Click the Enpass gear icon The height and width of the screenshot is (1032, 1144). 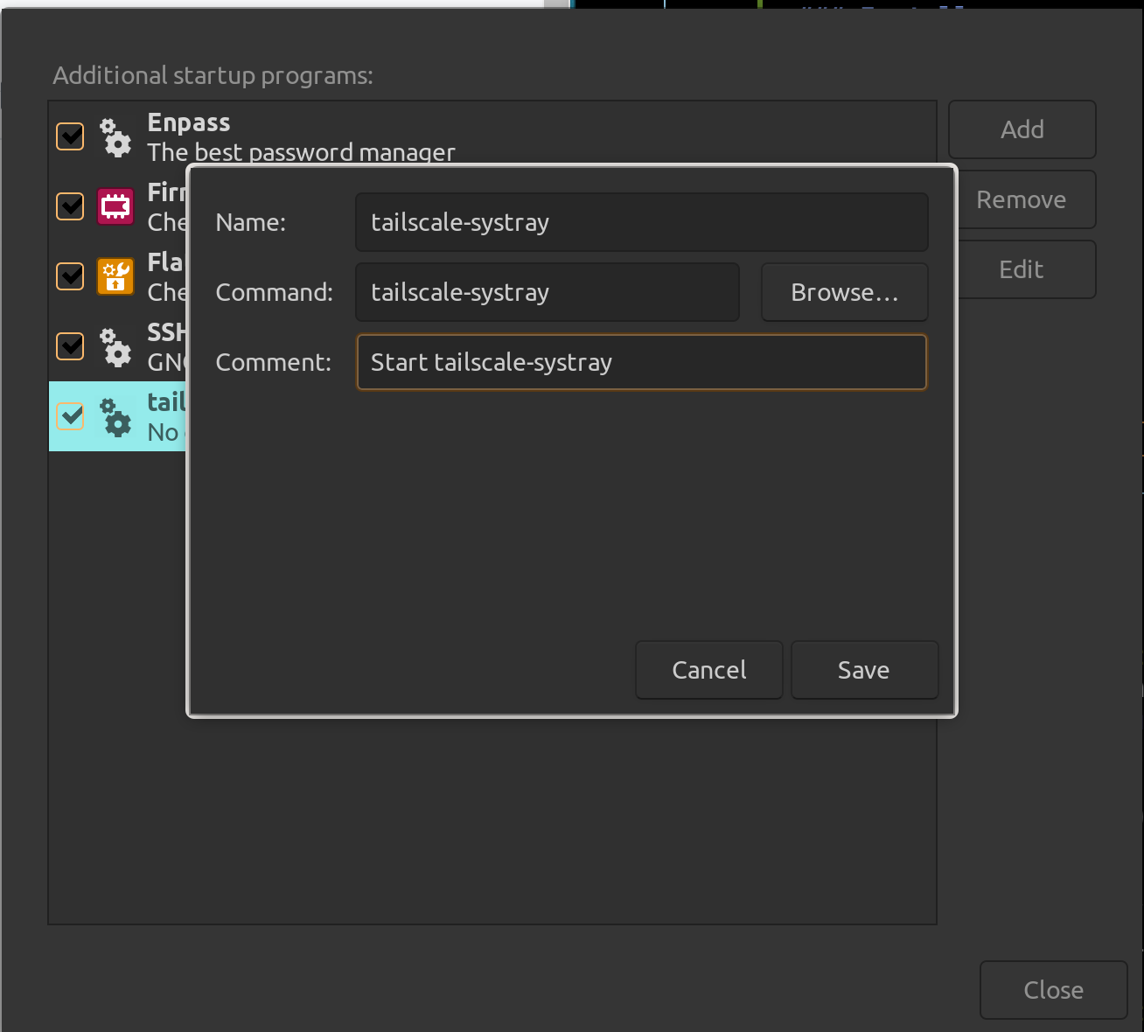coord(115,137)
